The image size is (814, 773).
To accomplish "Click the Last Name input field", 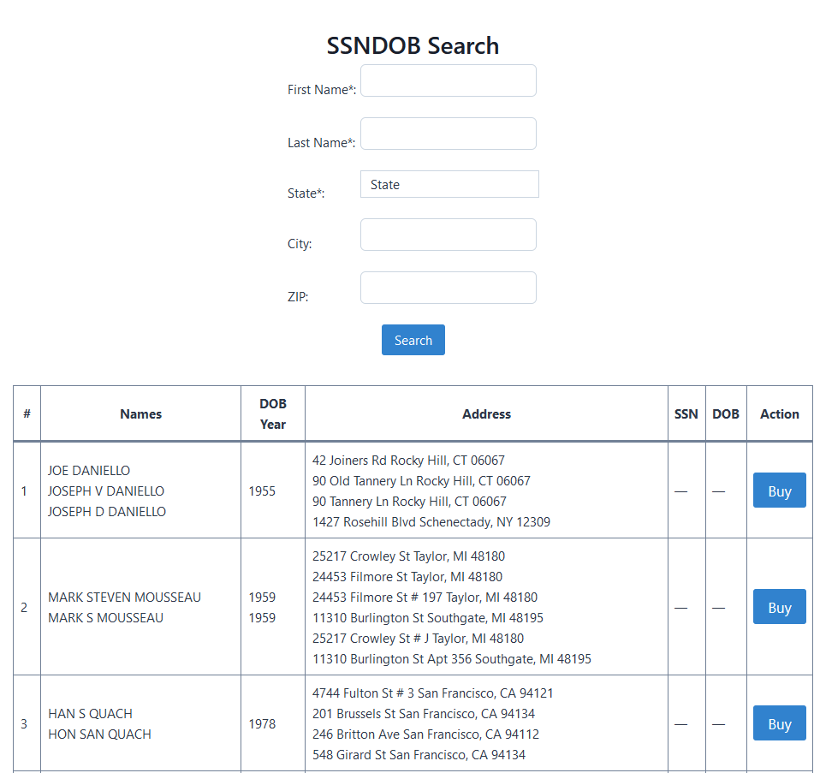I will point(448,134).
